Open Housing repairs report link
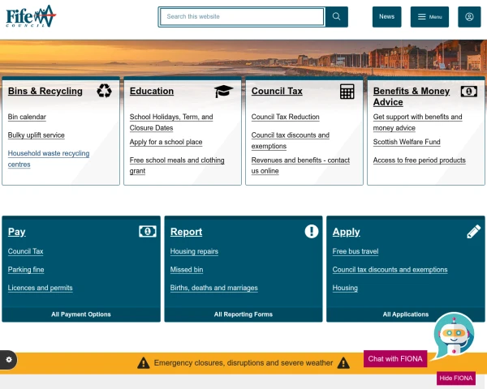This screenshot has width=487, height=389. [194, 251]
